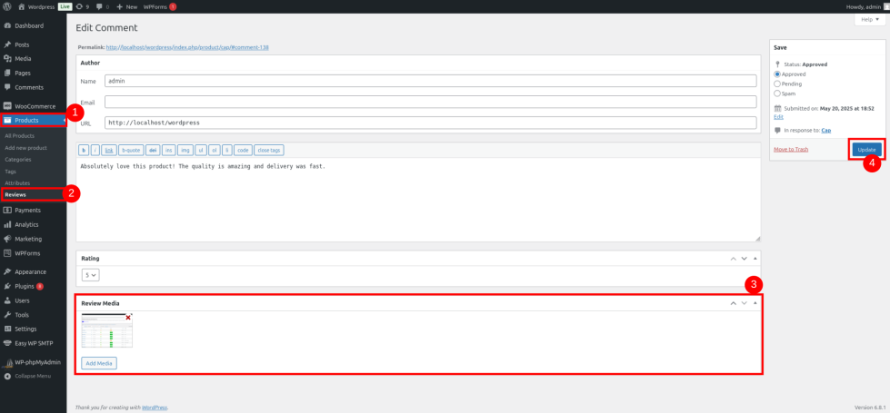Apply bold with the b quicktag

coord(84,150)
